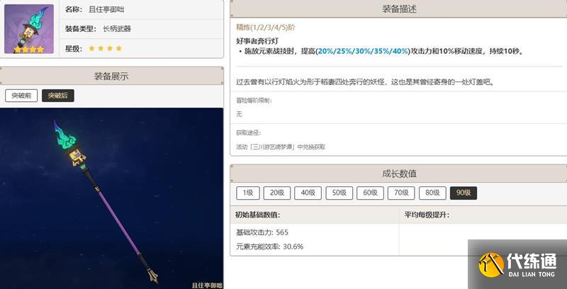
Task: Click the DaiLianTong logo watermark
Action: coord(517,264)
